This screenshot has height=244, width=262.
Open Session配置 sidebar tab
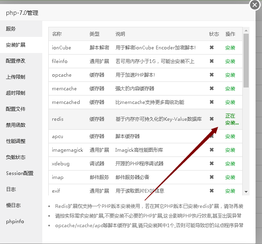click(21, 173)
